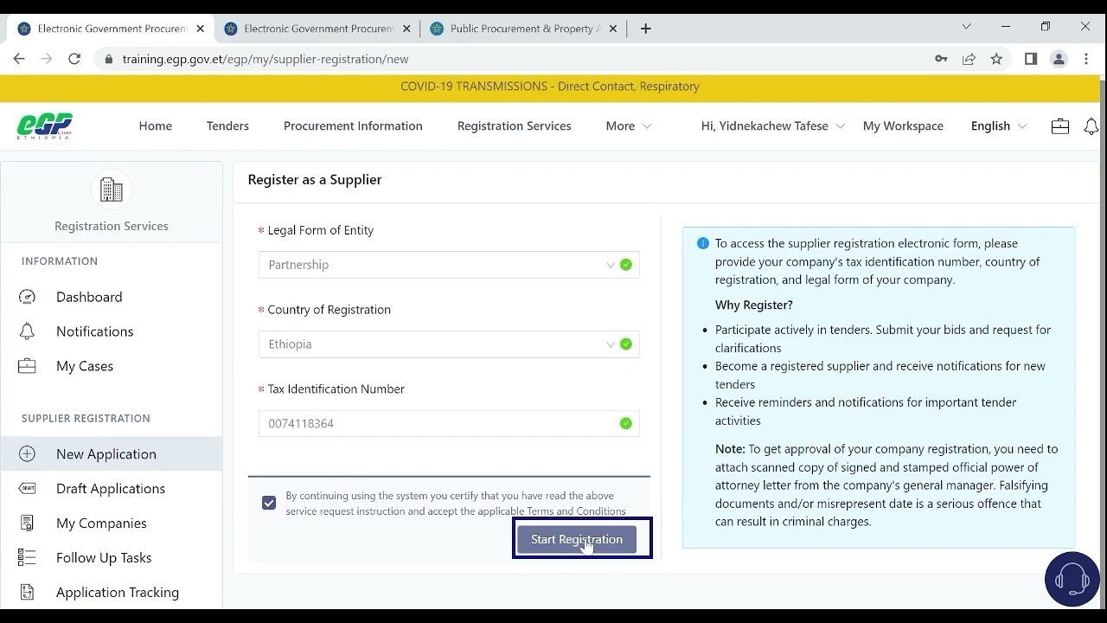Click the blue info icon in notice
The width and height of the screenshot is (1107, 623).
[703, 244]
